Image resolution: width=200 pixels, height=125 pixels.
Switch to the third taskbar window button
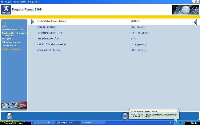(93, 123)
